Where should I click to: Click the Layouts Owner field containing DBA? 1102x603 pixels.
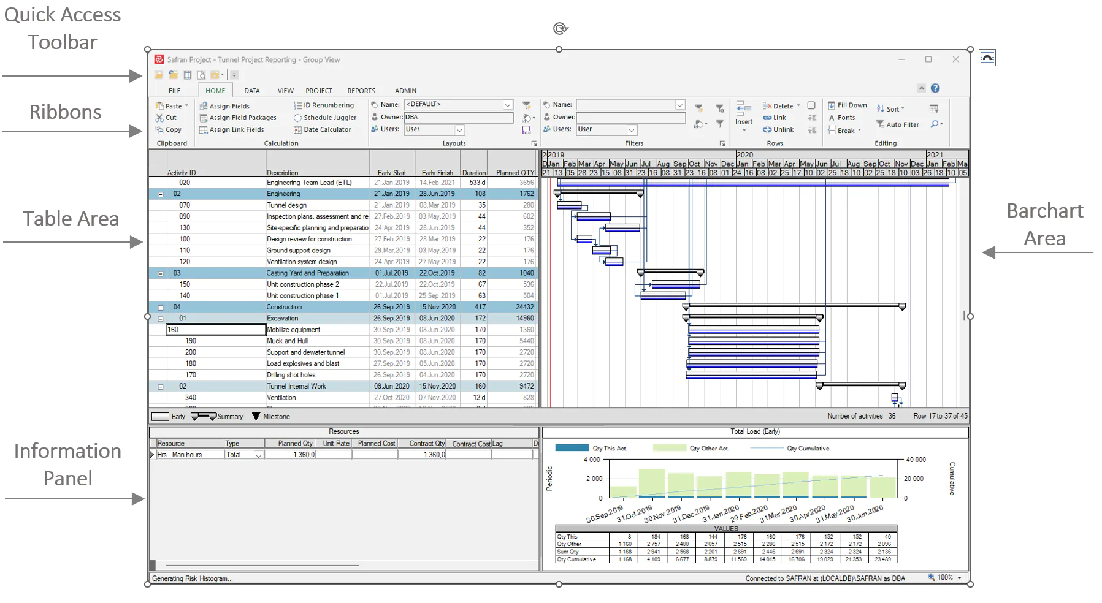pyautogui.click(x=459, y=117)
